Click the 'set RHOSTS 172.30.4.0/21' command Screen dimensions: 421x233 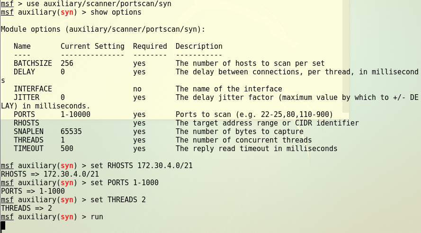click(x=142, y=166)
